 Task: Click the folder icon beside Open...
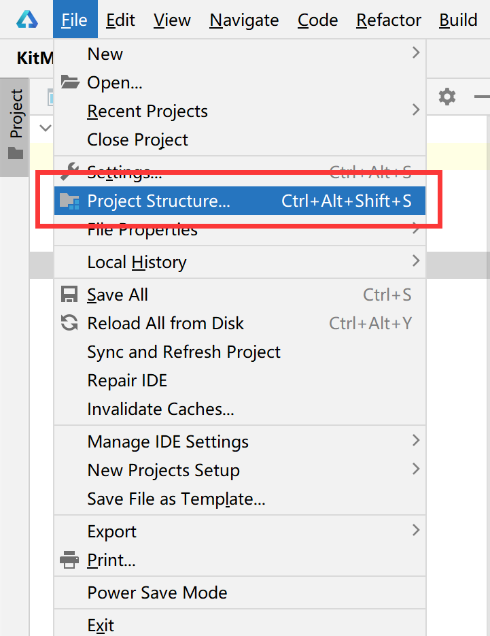tap(70, 82)
